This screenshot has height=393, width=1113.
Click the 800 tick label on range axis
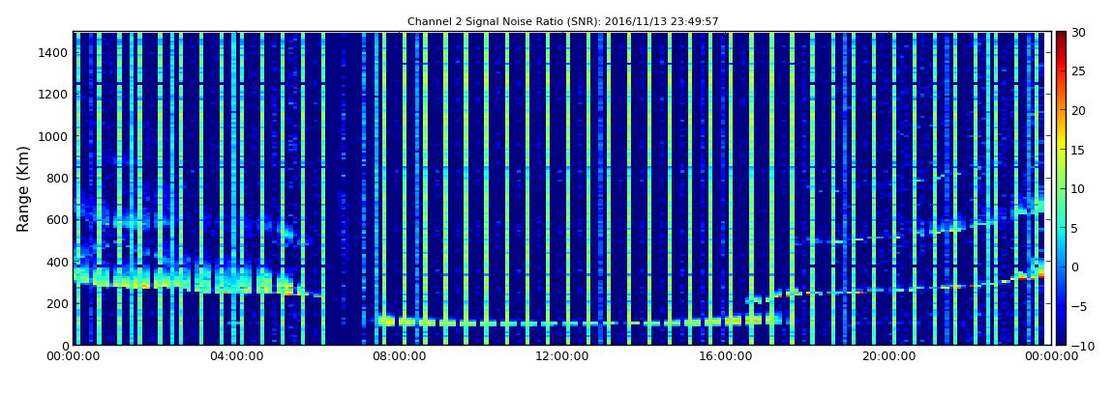57,178
